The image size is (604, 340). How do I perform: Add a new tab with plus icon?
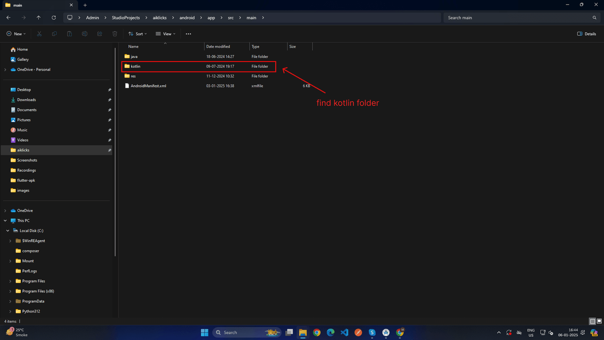click(85, 5)
